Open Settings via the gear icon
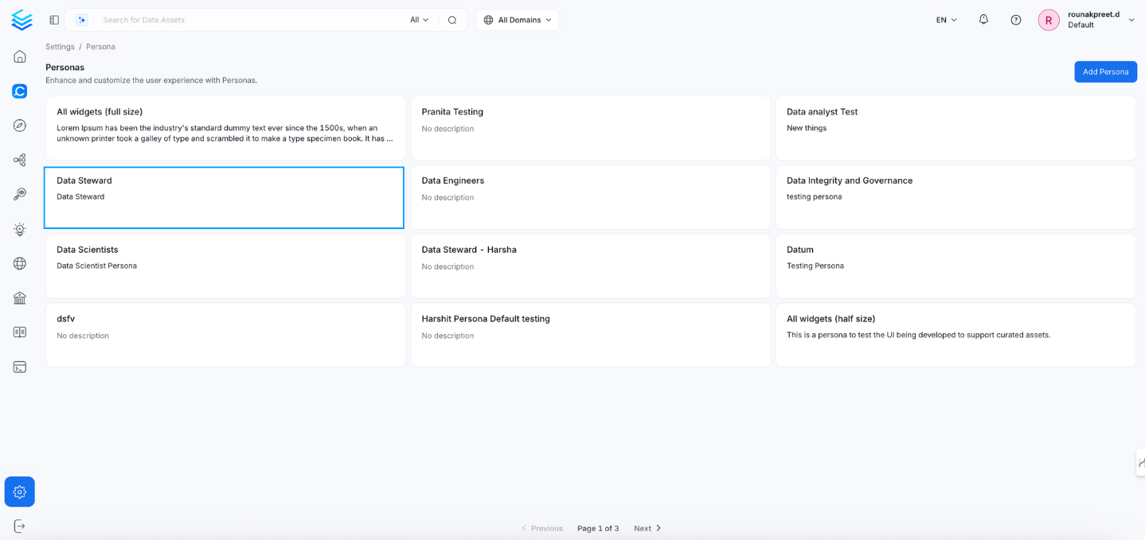This screenshot has height=540, width=1145. point(20,492)
